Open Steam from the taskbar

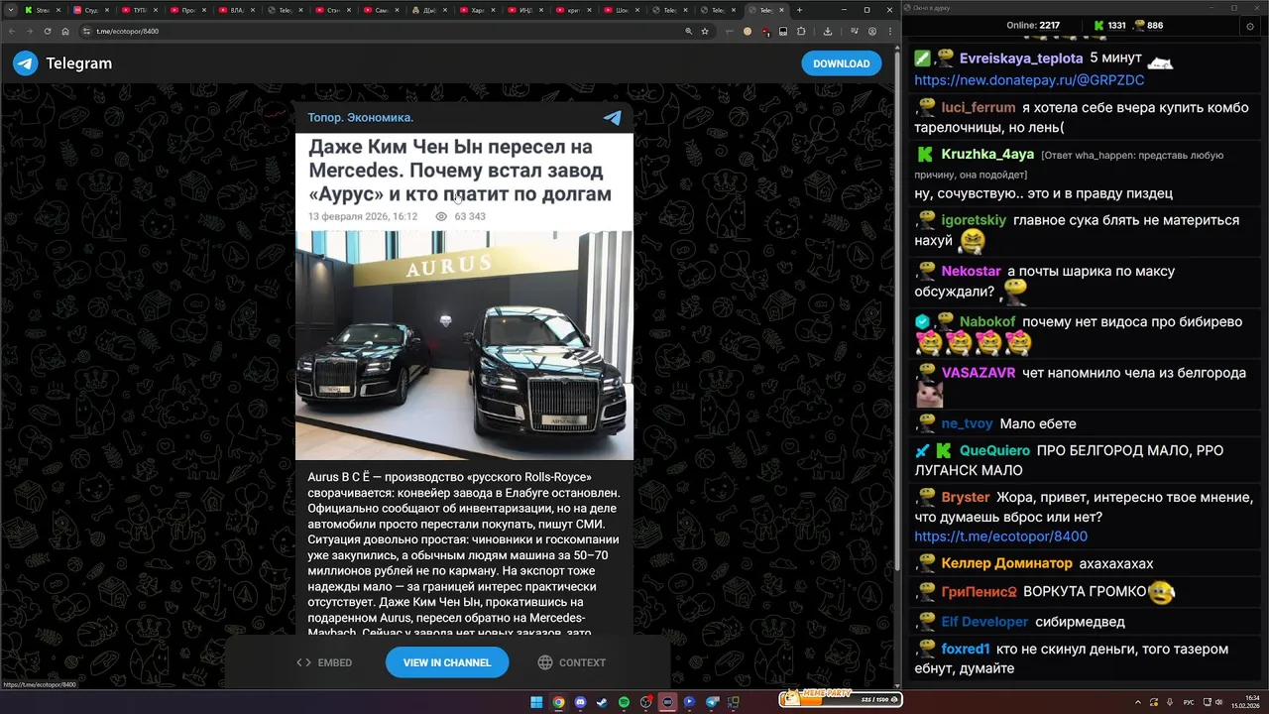602,702
